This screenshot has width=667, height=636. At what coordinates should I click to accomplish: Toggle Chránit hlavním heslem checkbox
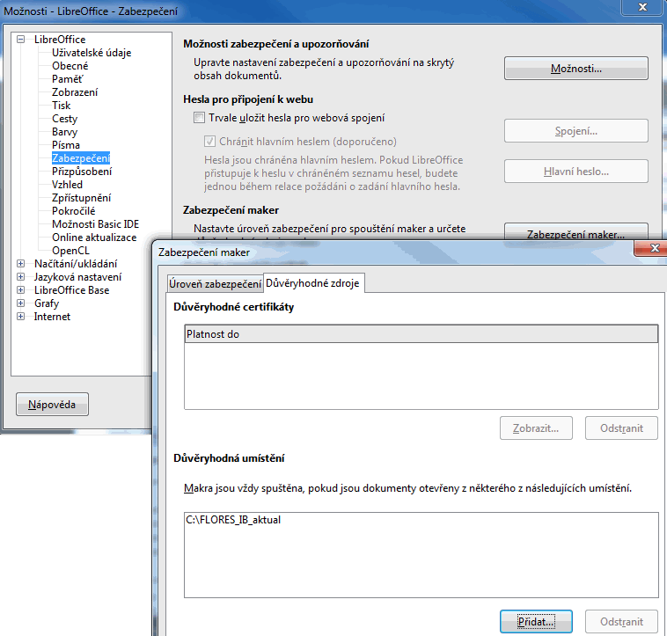coord(209,141)
